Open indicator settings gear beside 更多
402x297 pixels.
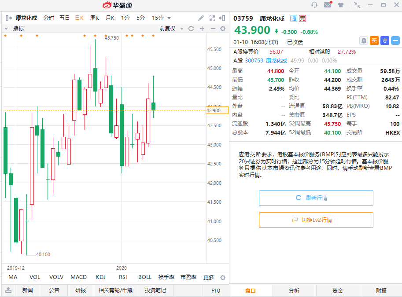(x=223, y=278)
